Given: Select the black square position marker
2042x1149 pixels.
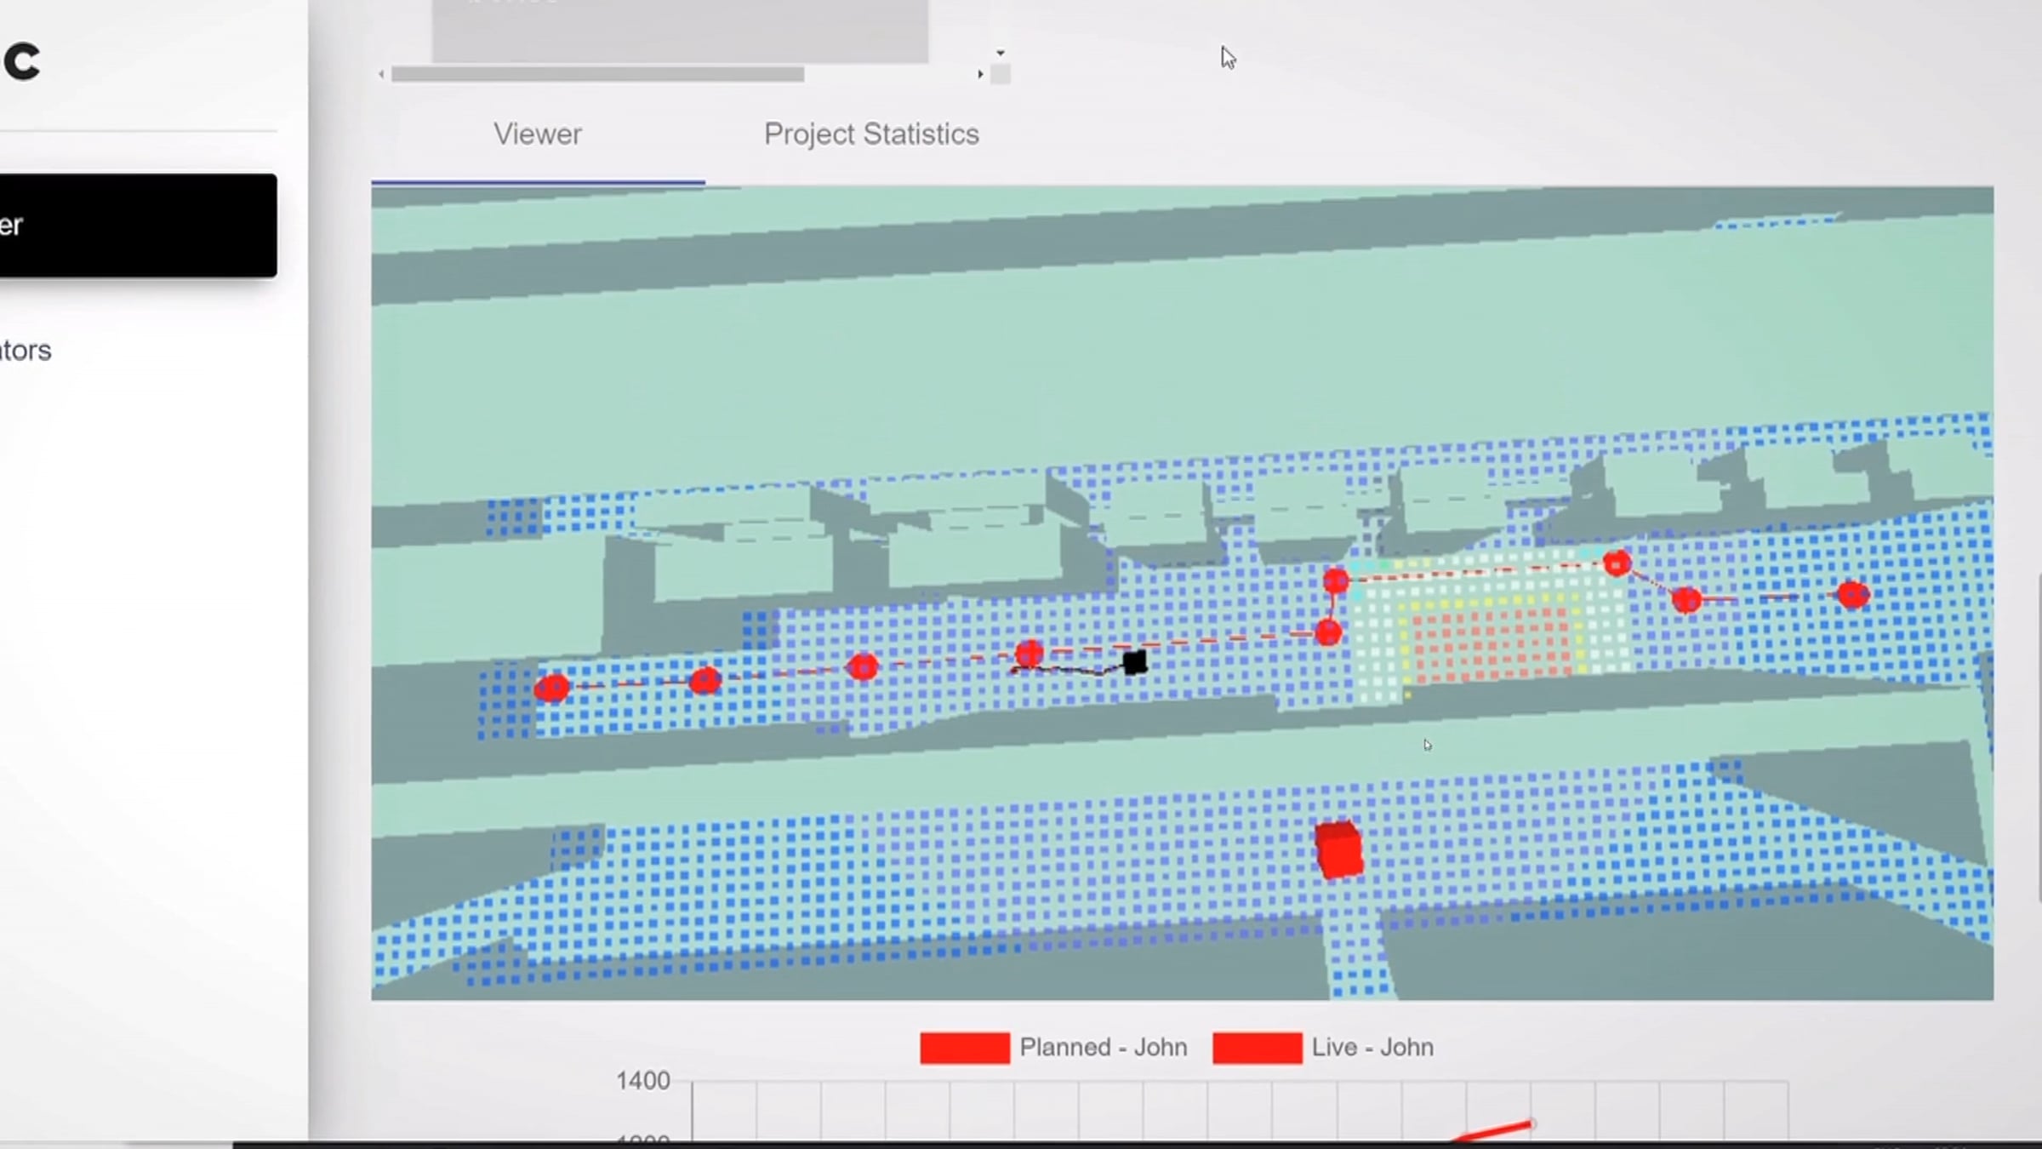Looking at the screenshot, I should pos(1135,662).
